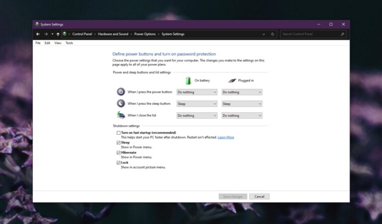Open the View menu

point(58,43)
